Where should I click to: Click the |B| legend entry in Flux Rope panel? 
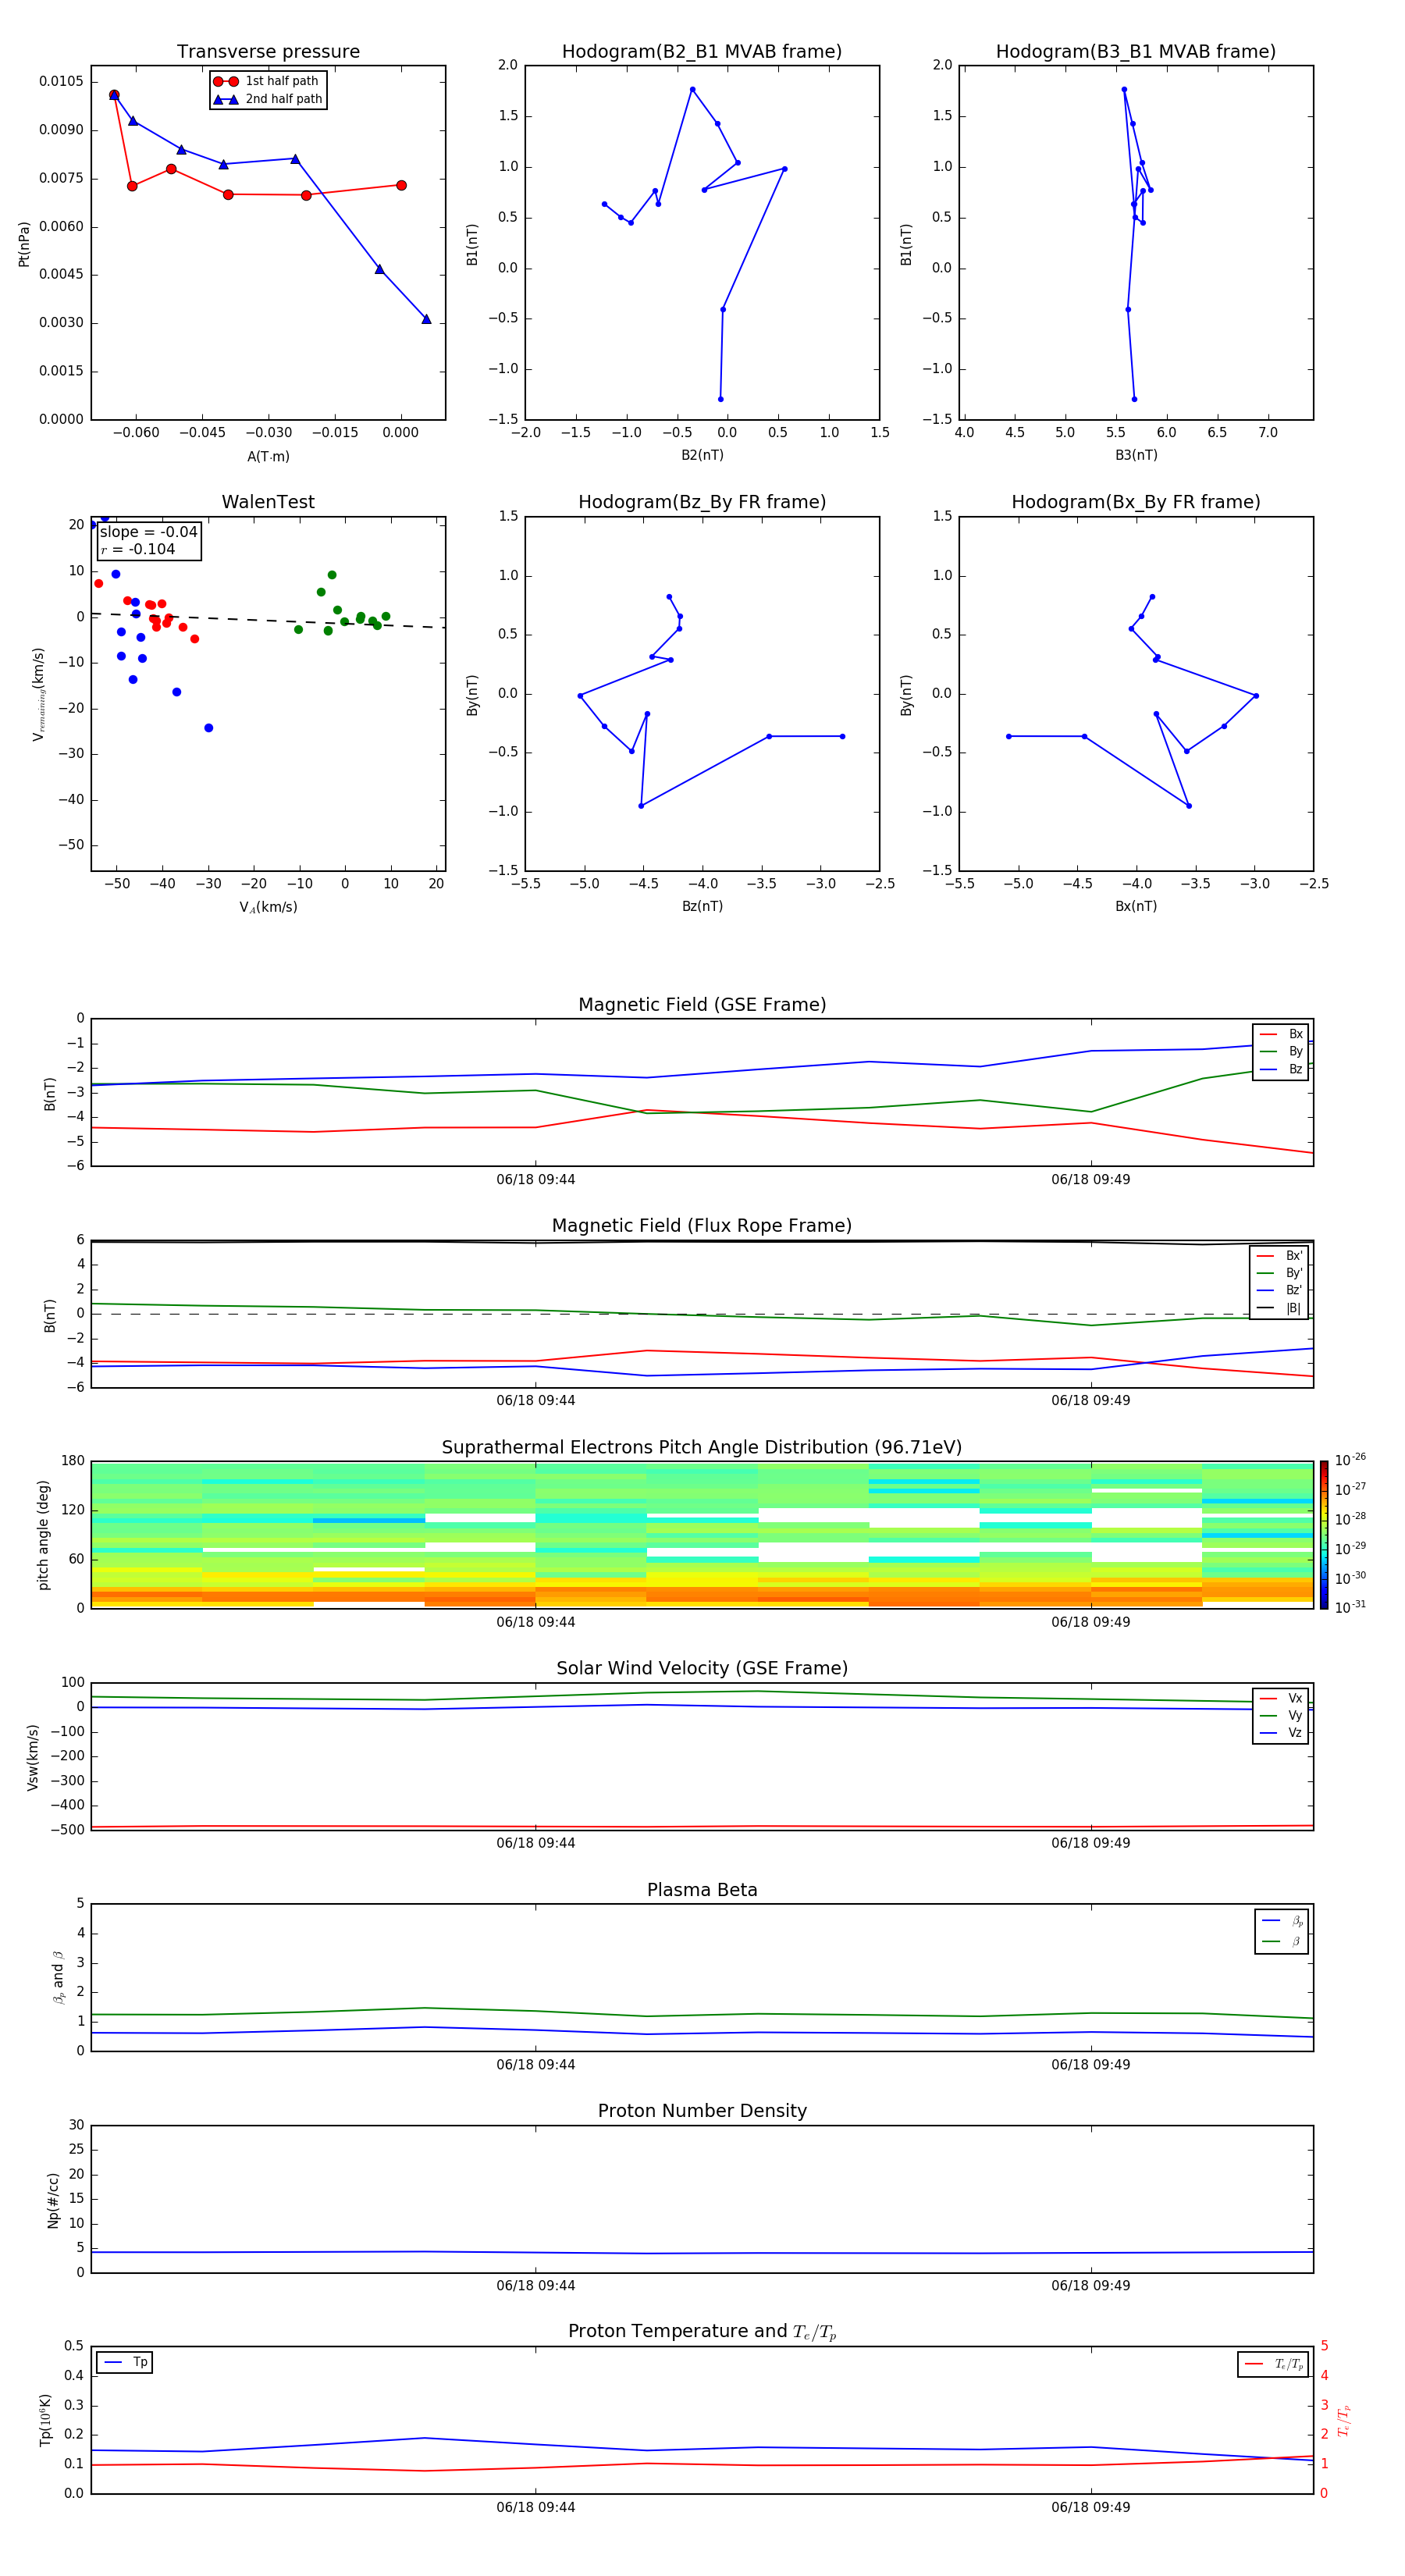pyautogui.click(x=1279, y=1308)
